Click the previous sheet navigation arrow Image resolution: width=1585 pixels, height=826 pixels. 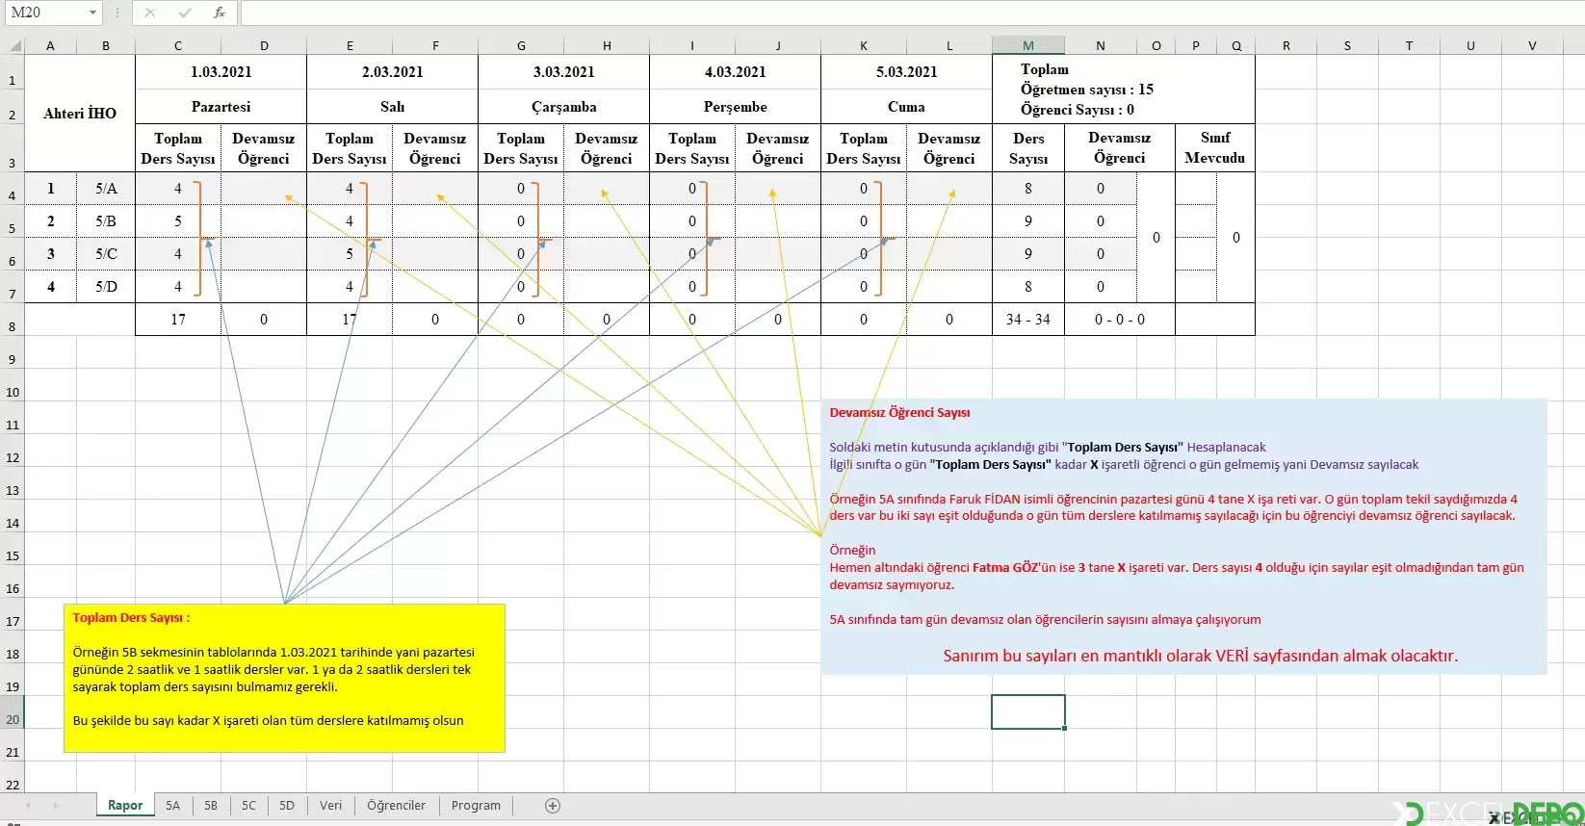pos(29,806)
